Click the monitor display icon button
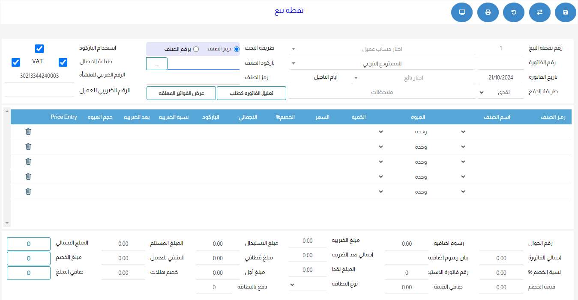Viewport: 578px width, 300px height. click(462, 12)
